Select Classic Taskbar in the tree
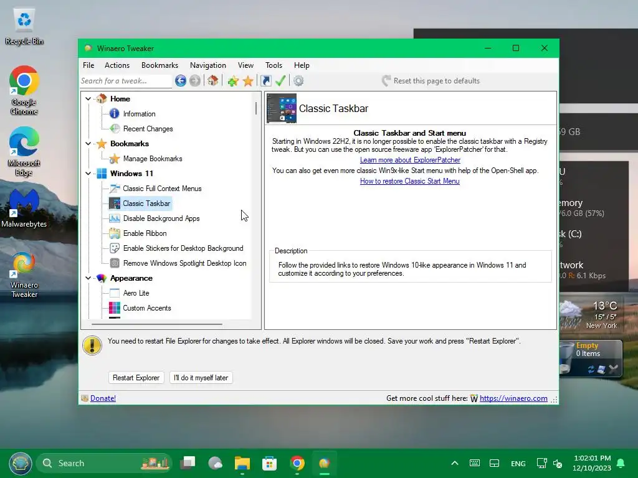The width and height of the screenshot is (638, 478). click(x=146, y=204)
